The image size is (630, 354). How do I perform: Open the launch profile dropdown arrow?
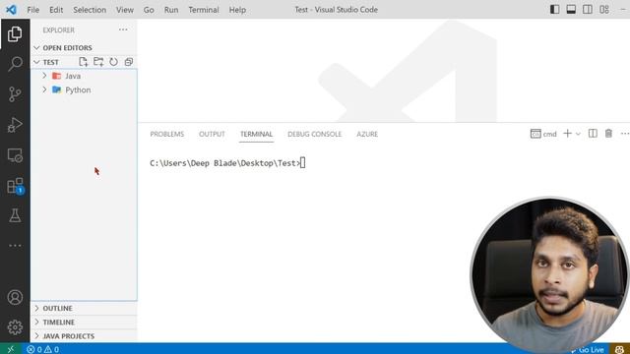578,134
